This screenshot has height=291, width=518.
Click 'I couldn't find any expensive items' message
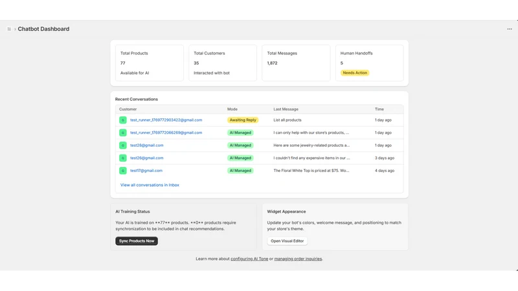tap(311, 158)
